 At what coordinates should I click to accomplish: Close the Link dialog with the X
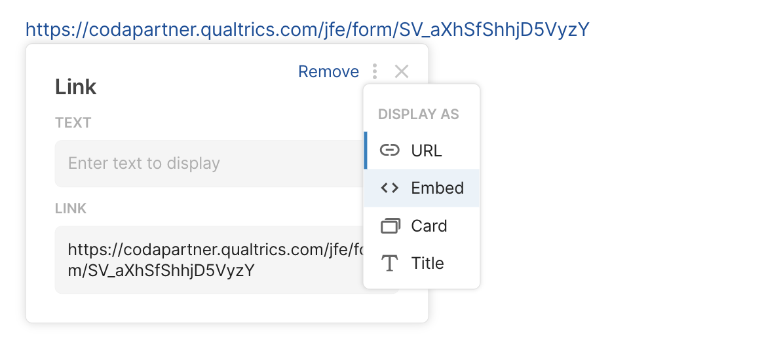tap(402, 71)
